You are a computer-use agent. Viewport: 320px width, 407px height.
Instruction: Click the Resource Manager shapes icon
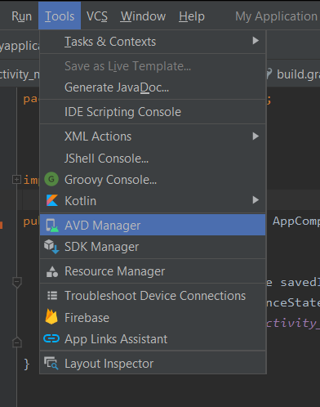coord(52,271)
